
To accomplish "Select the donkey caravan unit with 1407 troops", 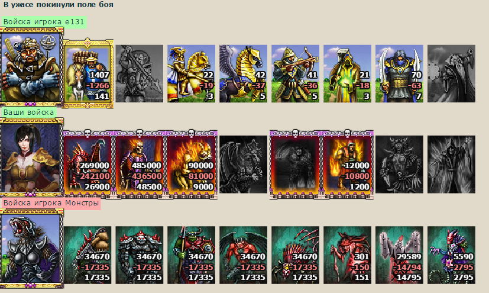I will (x=88, y=73).
